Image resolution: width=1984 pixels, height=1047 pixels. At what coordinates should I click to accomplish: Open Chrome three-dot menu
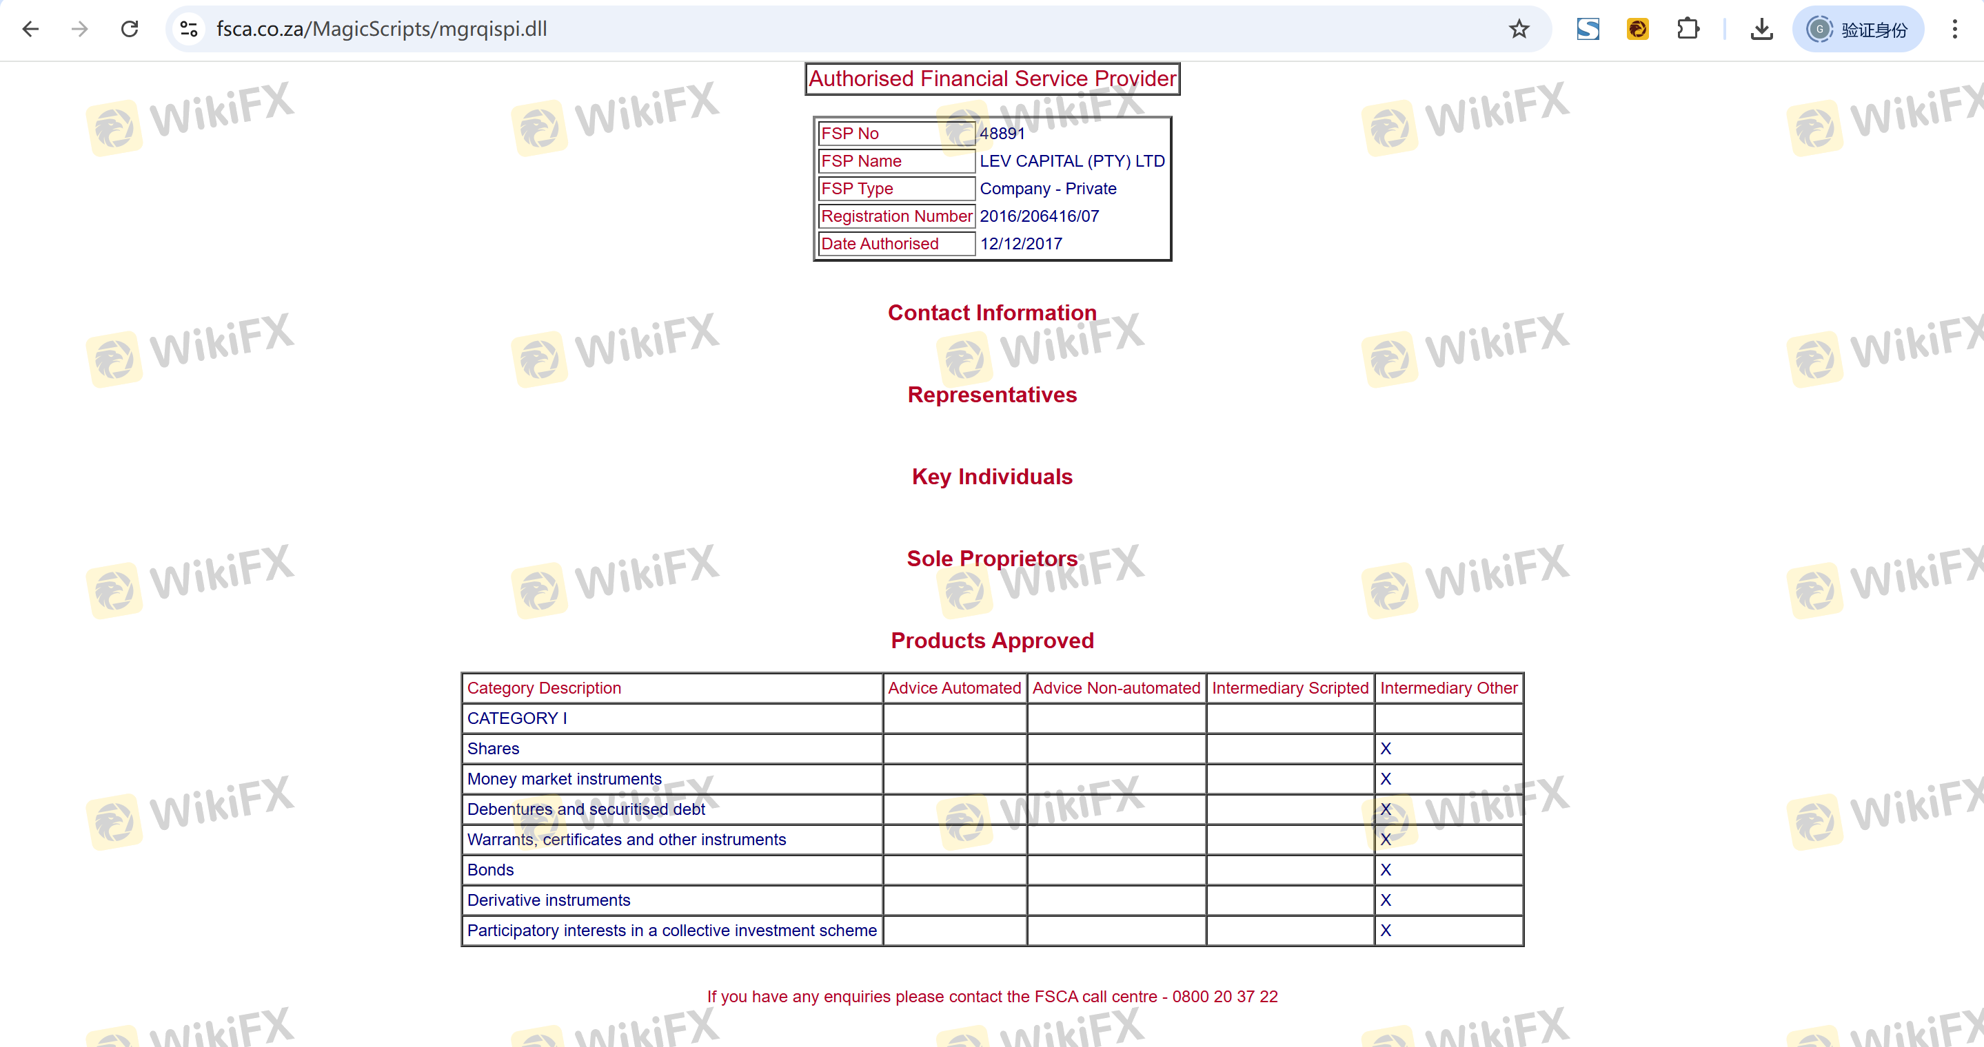pyautogui.click(x=1954, y=29)
